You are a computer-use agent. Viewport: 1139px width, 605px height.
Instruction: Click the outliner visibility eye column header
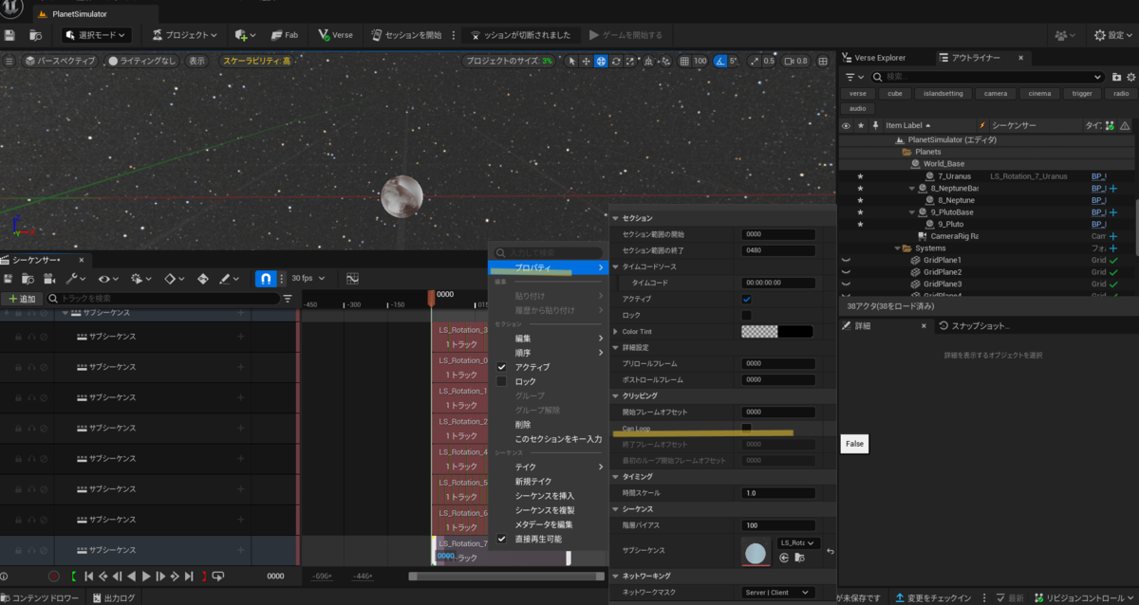coord(846,125)
